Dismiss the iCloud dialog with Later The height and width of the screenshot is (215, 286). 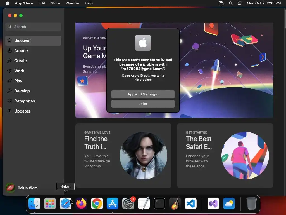tap(143, 104)
